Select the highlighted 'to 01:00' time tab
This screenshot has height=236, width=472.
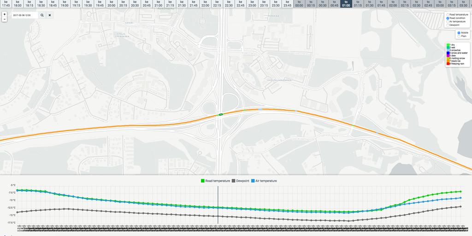pyautogui.click(x=346, y=4)
